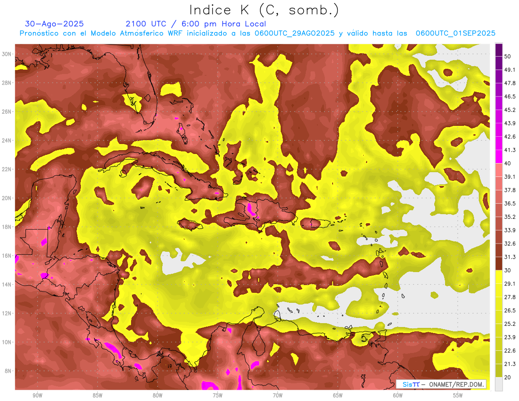This screenshot has width=519, height=401.
Task: Click the '10N' latitude label
Action: [6, 342]
